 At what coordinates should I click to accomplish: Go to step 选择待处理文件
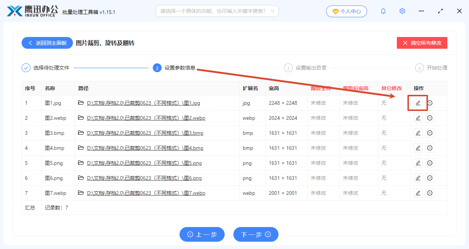pyautogui.click(x=45, y=68)
